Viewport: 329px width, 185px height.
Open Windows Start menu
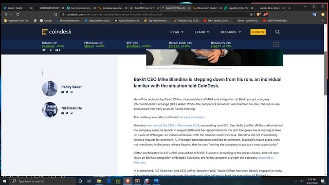point(5,181)
